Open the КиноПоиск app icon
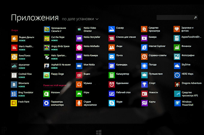204x135 pixels. coord(14,57)
